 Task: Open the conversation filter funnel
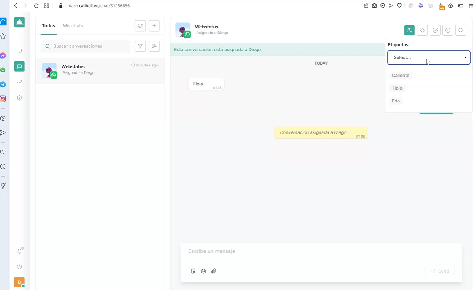(x=140, y=46)
